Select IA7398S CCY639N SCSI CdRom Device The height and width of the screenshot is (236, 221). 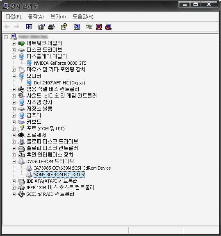pyautogui.click(x=73, y=168)
